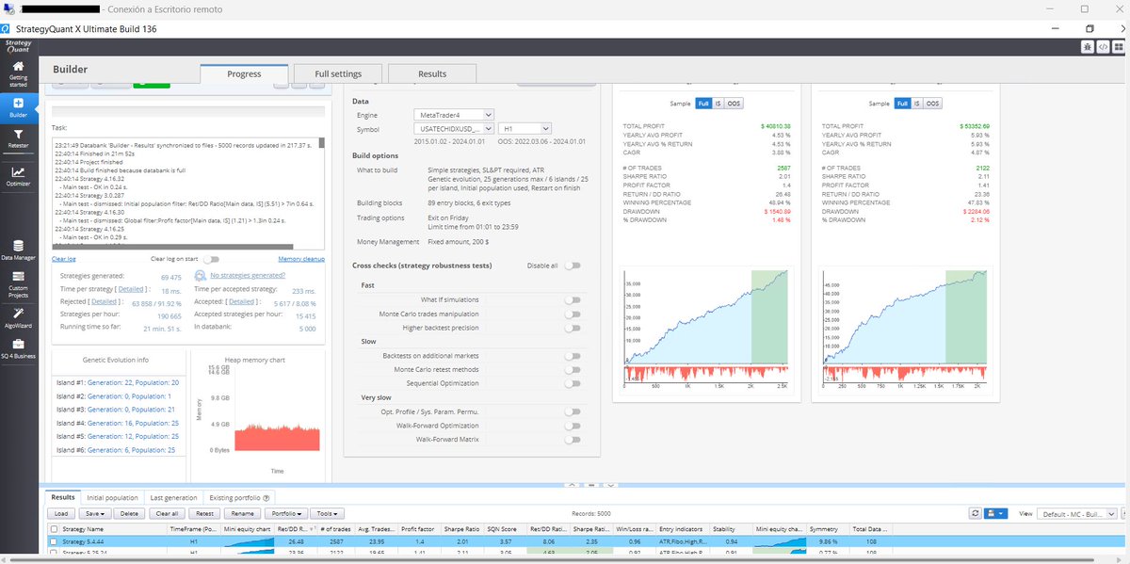Open the Retester sidebar module
Viewport: 1130px width, 564px height.
pos(18,139)
